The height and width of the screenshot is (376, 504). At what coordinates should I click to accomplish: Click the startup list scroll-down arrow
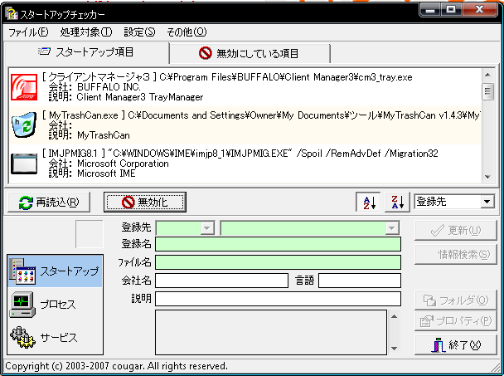pos(488,177)
